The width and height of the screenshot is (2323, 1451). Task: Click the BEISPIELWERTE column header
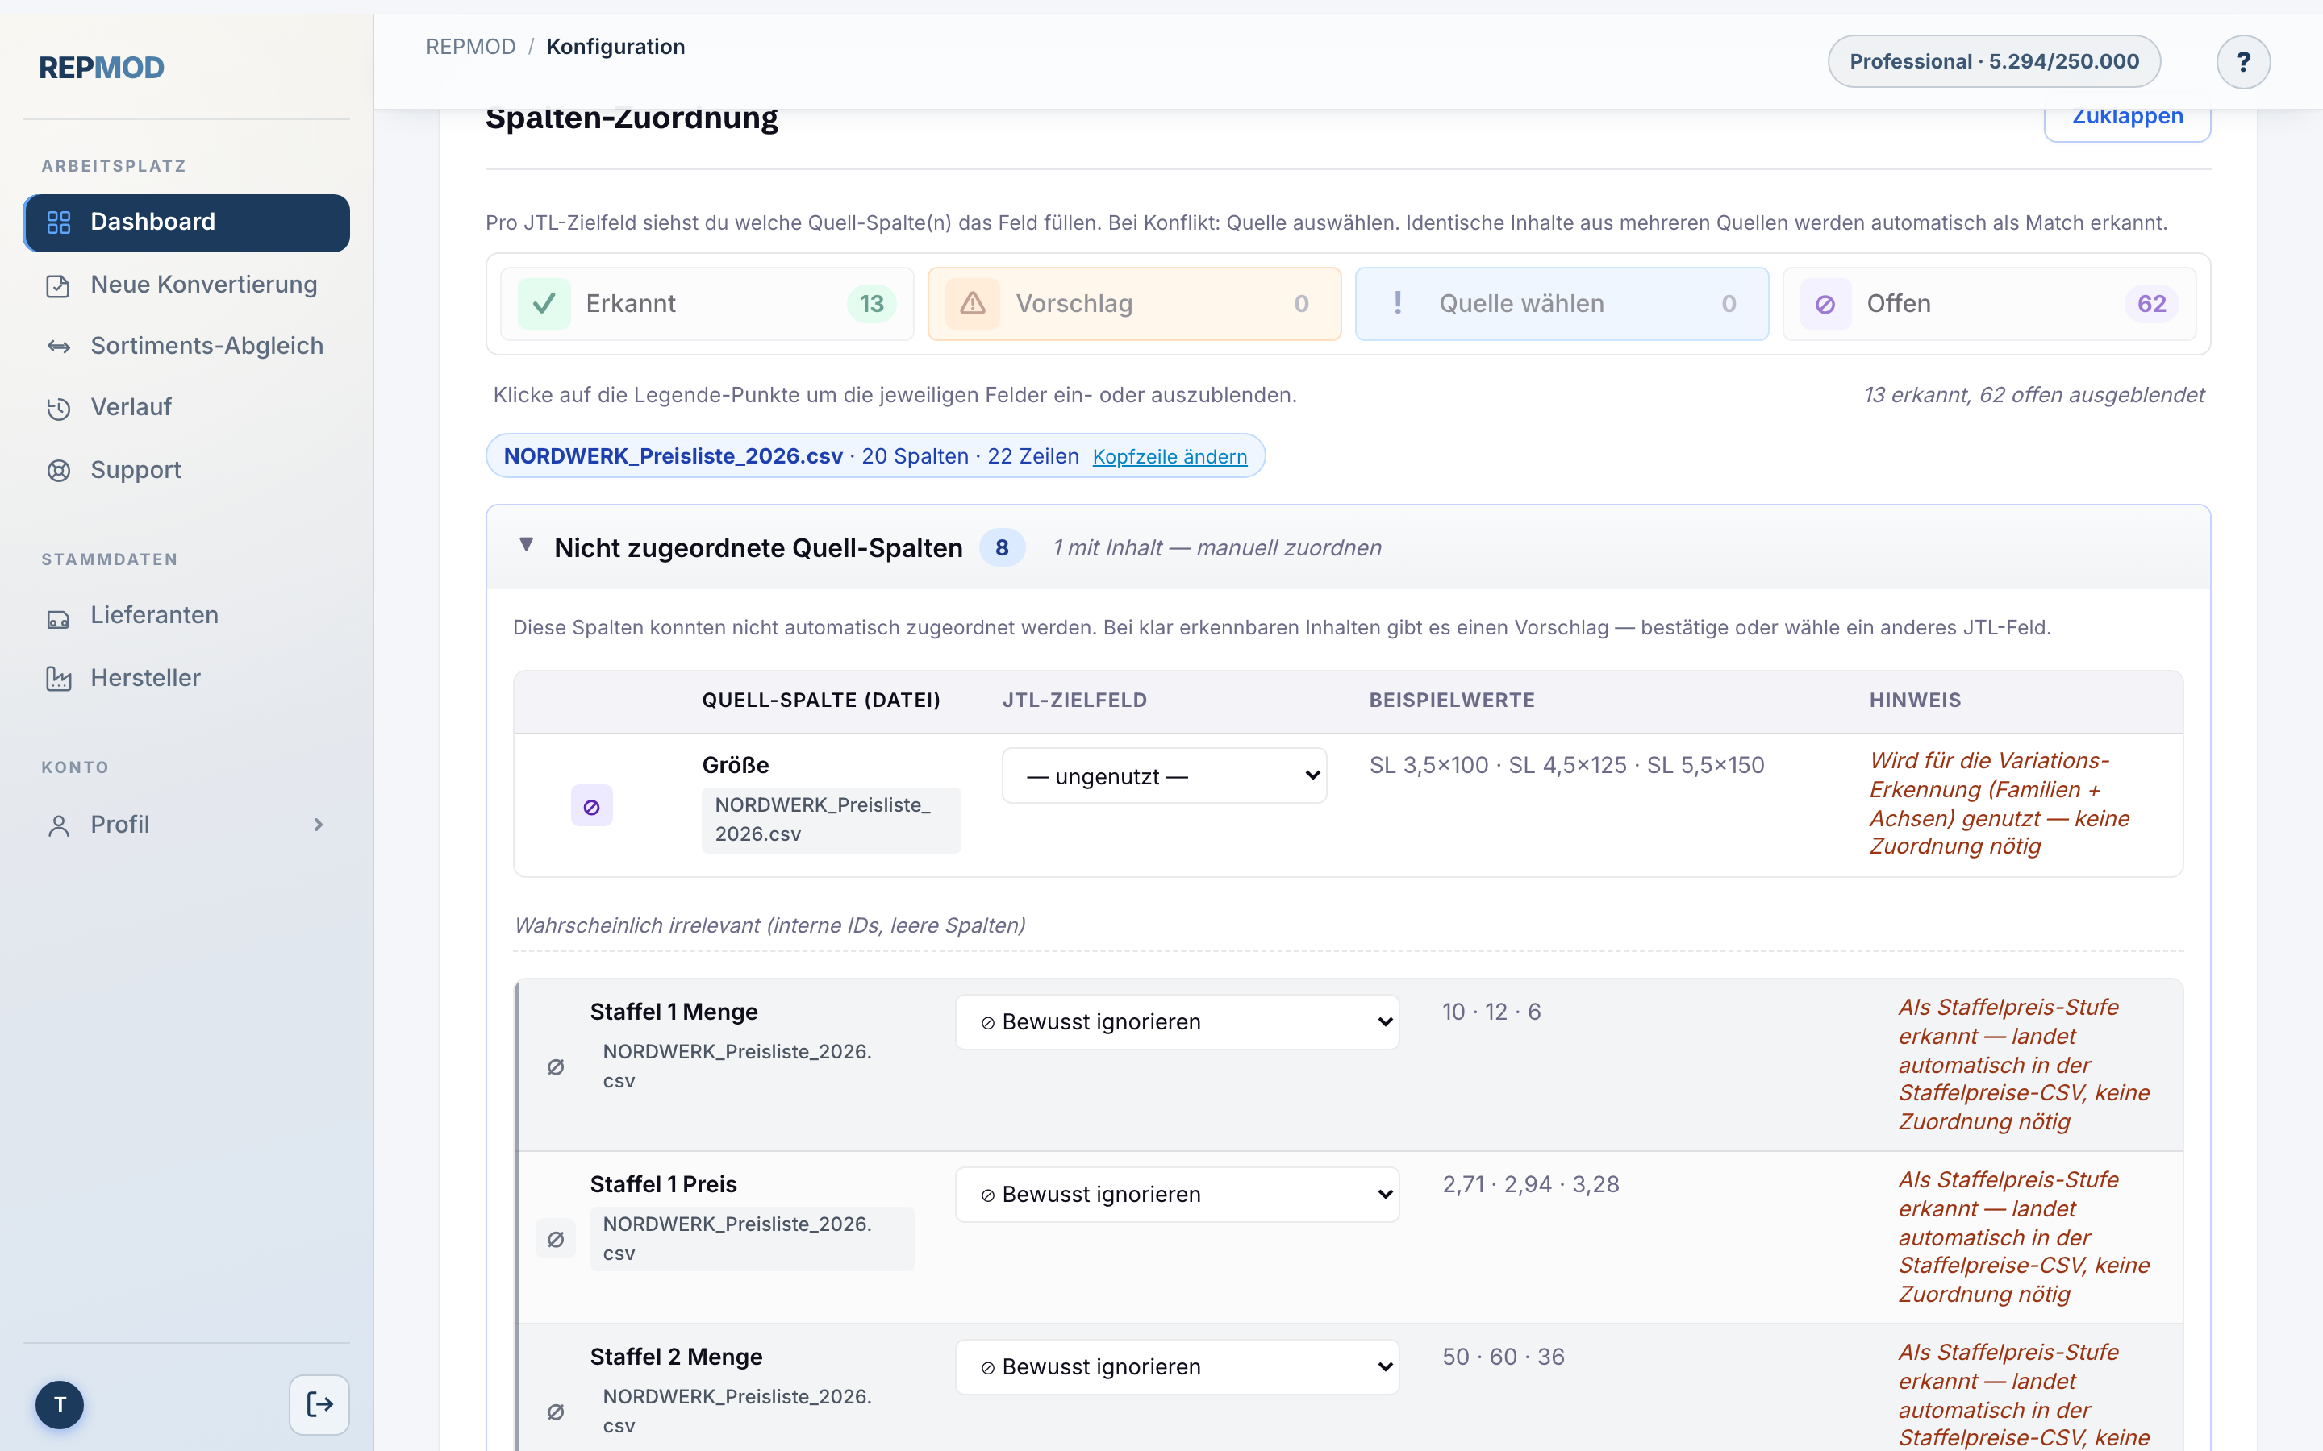(x=1451, y=701)
